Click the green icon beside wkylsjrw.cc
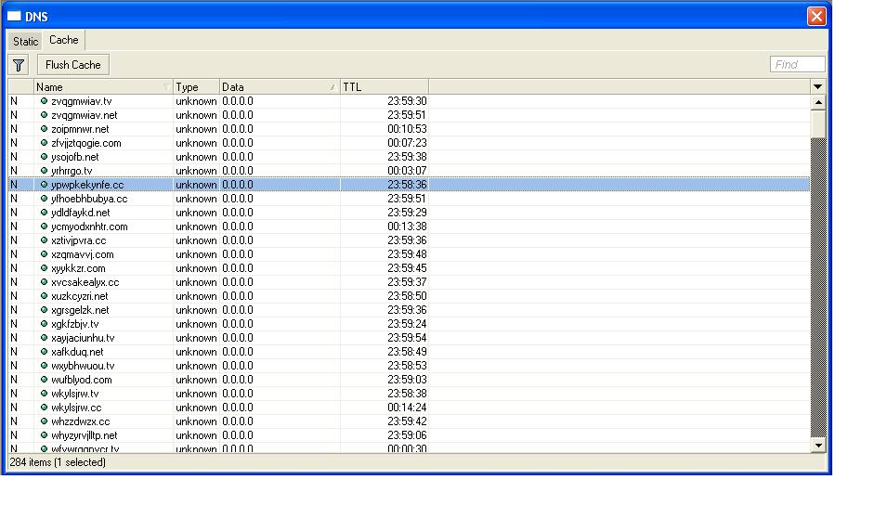This screenshot has width=874, height=531. [x=44, y=408]
